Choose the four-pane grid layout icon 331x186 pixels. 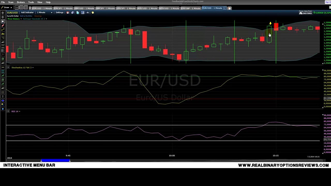pos(21,7)
